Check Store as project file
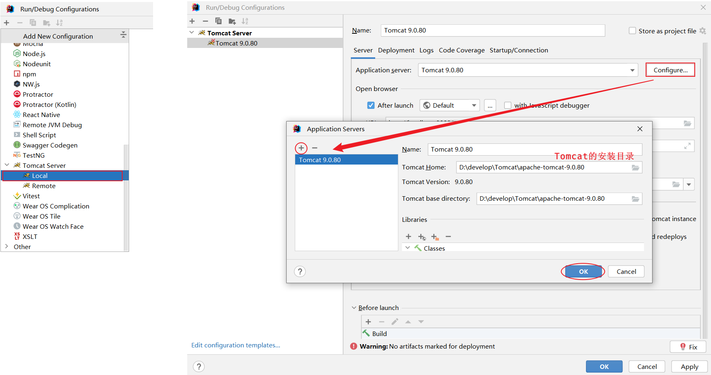Image resolution: width=711 pixels, height=375 pixels. tap(632, 31)
